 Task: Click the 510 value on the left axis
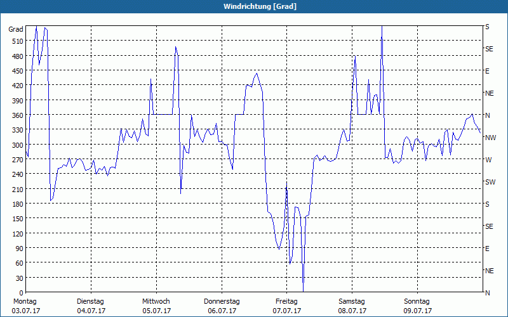[x=18, y=41]
